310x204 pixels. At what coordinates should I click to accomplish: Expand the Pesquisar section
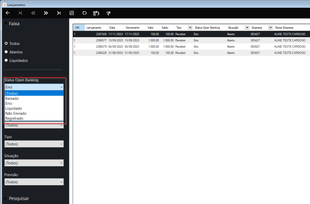point(6,198)
